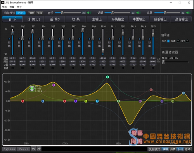The height and width of the screenshot is (153, 194).
Task: Click the 音乐 volume slider handle
Action: tap(62, 12)
